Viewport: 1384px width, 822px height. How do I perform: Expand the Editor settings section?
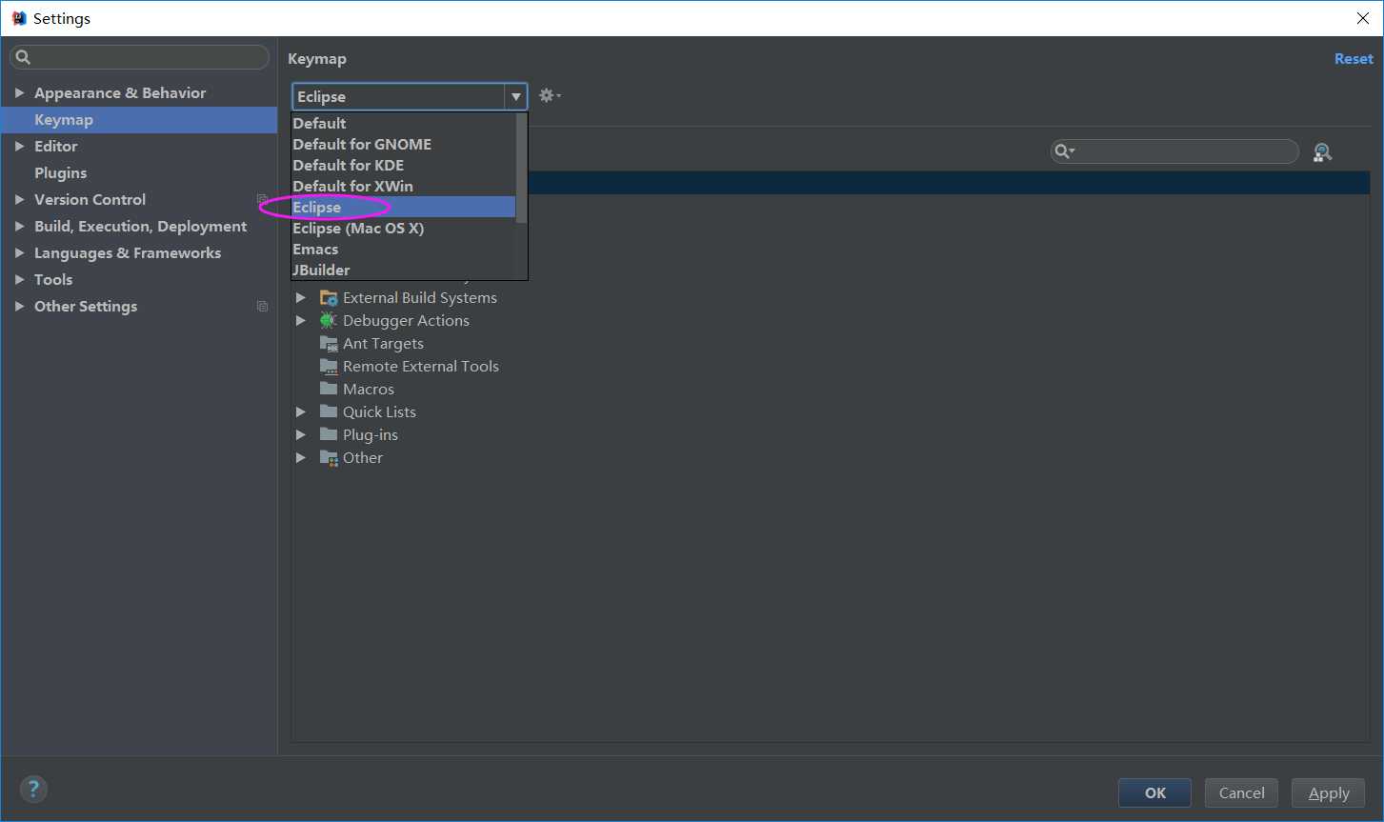click(x=19, y=147)
